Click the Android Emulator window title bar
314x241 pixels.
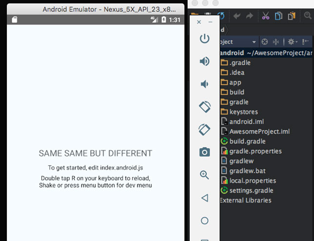96,9
